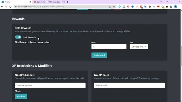
Task: Share this page icon
Action: point(110,7)
